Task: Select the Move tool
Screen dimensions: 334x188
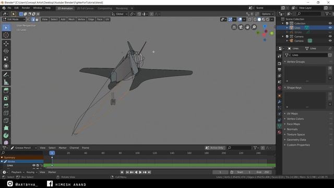Action: pos(6,43)
